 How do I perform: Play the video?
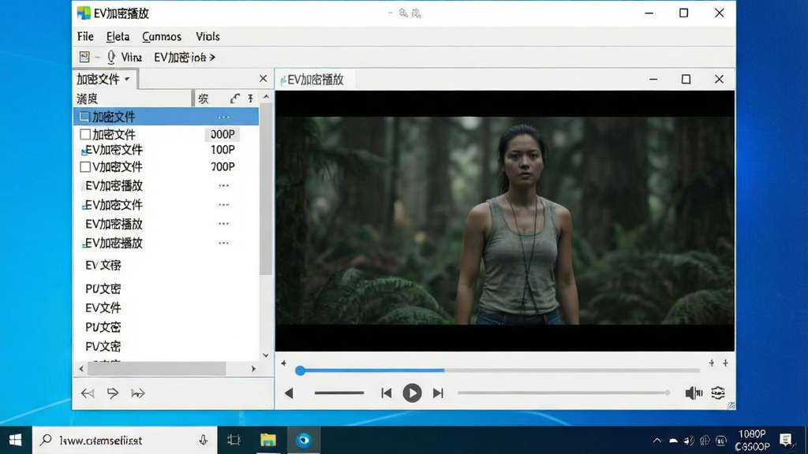(412, 393)
